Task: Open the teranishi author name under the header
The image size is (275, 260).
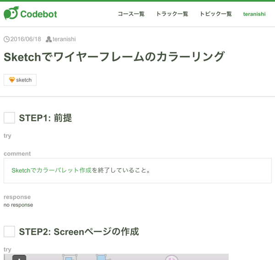Action: point(64,39)
